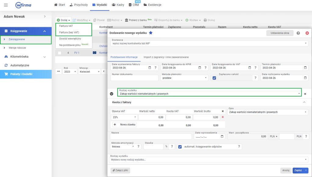Click the Anuluj button
The height and width of the screenshot is (177, 312).
(x=285, y=171)
